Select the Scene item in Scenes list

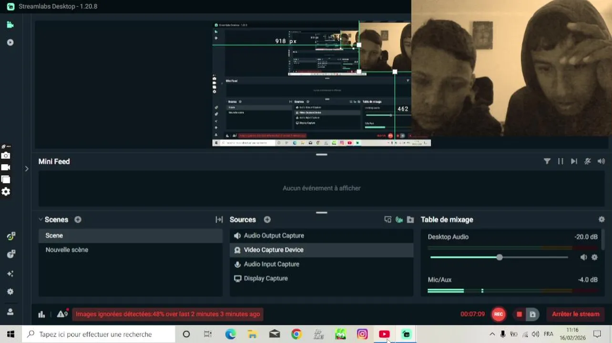[x=130, y=235]
